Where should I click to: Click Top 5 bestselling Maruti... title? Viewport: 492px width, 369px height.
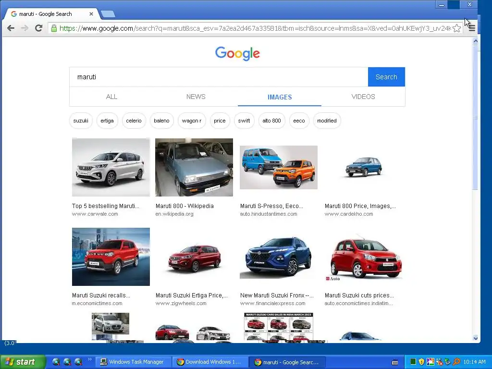105,206
